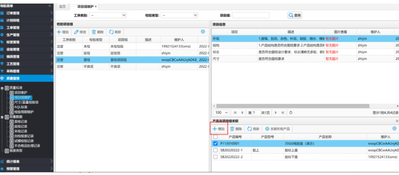Viewport: 399px width, 175px height.
Task: Select 项目维护 tree item
Action: click(20, 93)
